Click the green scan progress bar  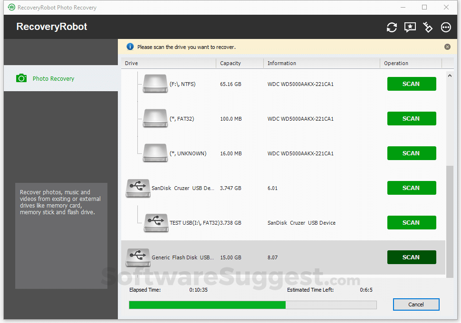(207, 304)
